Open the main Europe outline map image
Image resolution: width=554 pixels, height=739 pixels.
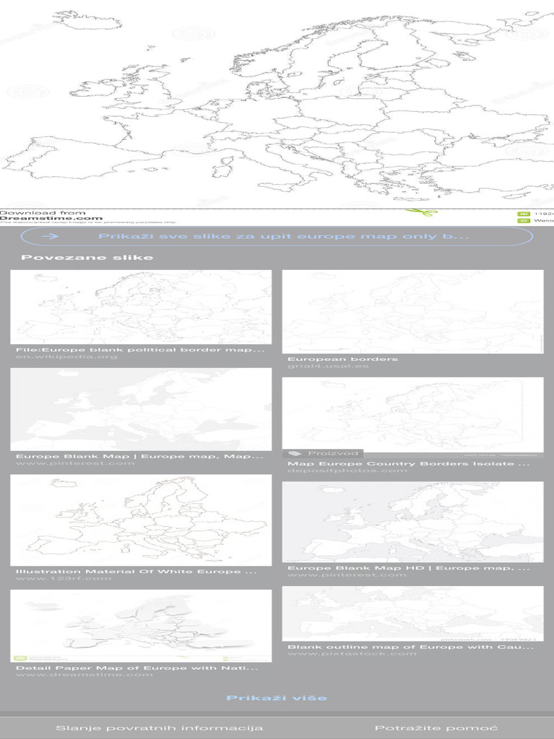coord(277,112)
